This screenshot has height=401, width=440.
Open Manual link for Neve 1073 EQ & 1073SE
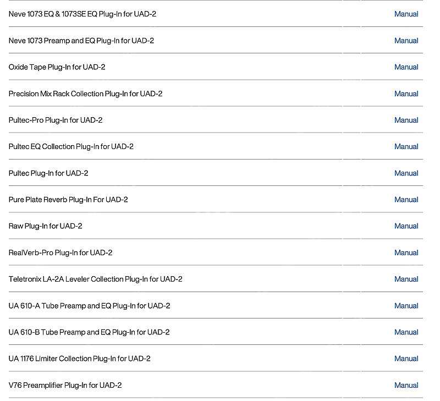tap(406, 14)
